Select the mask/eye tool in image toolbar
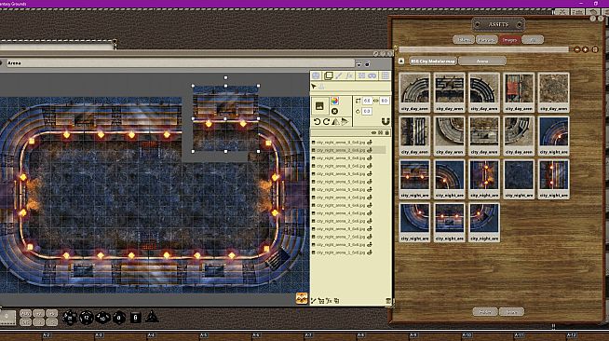The image size is (609, 341). (372, 75)
